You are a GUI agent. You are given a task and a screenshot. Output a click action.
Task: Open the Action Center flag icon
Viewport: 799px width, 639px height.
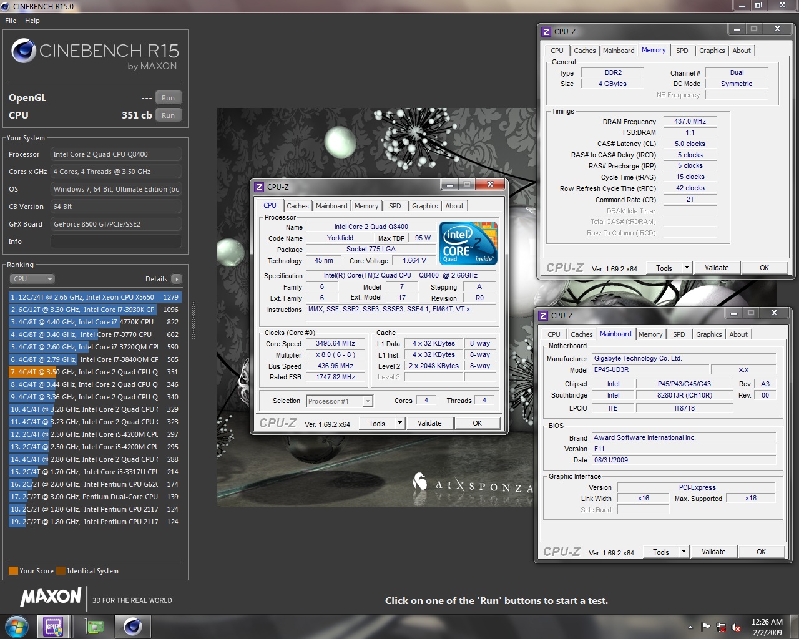click(x=706, y=627)
